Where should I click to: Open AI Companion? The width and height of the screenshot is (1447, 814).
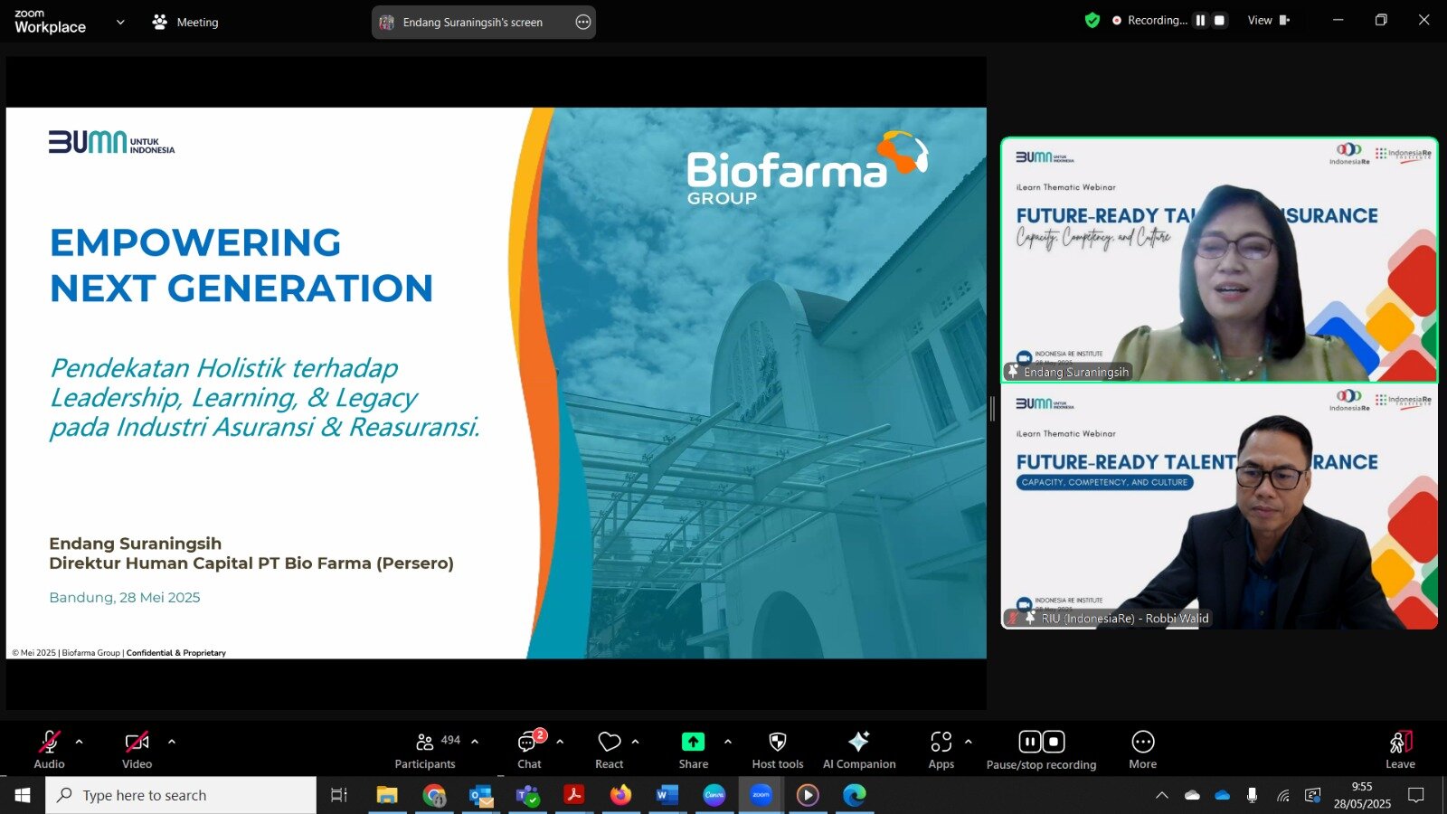(859, 750)
